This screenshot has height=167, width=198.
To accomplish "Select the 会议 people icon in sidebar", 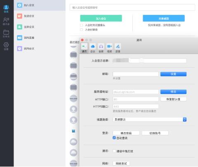I will (x=6, y=9).
